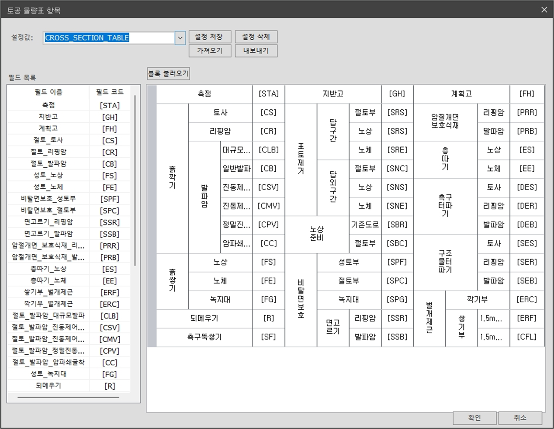Cancel with the 취소 button
554x429 pixels.
point(520,418)
